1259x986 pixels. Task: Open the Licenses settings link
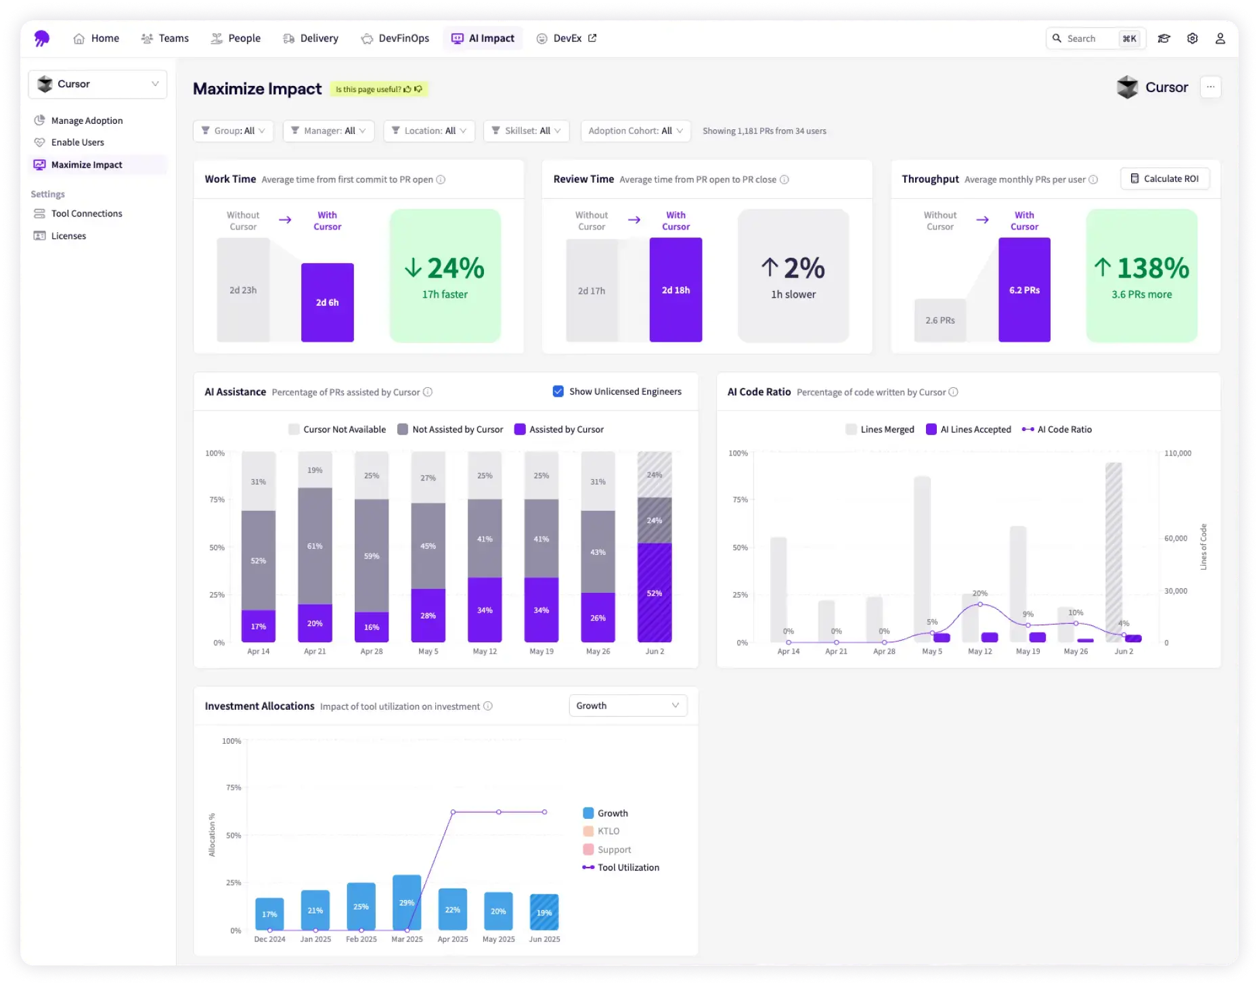click(x=68, y=236)
